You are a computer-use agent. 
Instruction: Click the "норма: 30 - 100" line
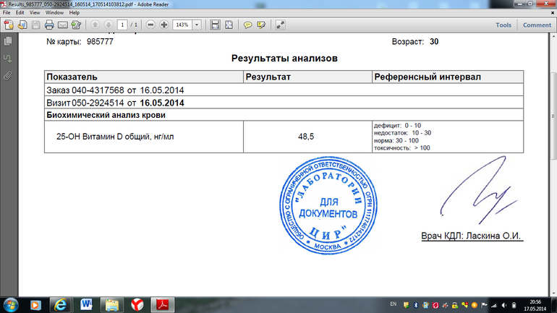click(396, 140)
